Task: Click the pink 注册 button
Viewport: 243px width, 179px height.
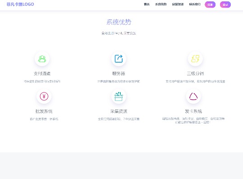Action: [210, 5]
